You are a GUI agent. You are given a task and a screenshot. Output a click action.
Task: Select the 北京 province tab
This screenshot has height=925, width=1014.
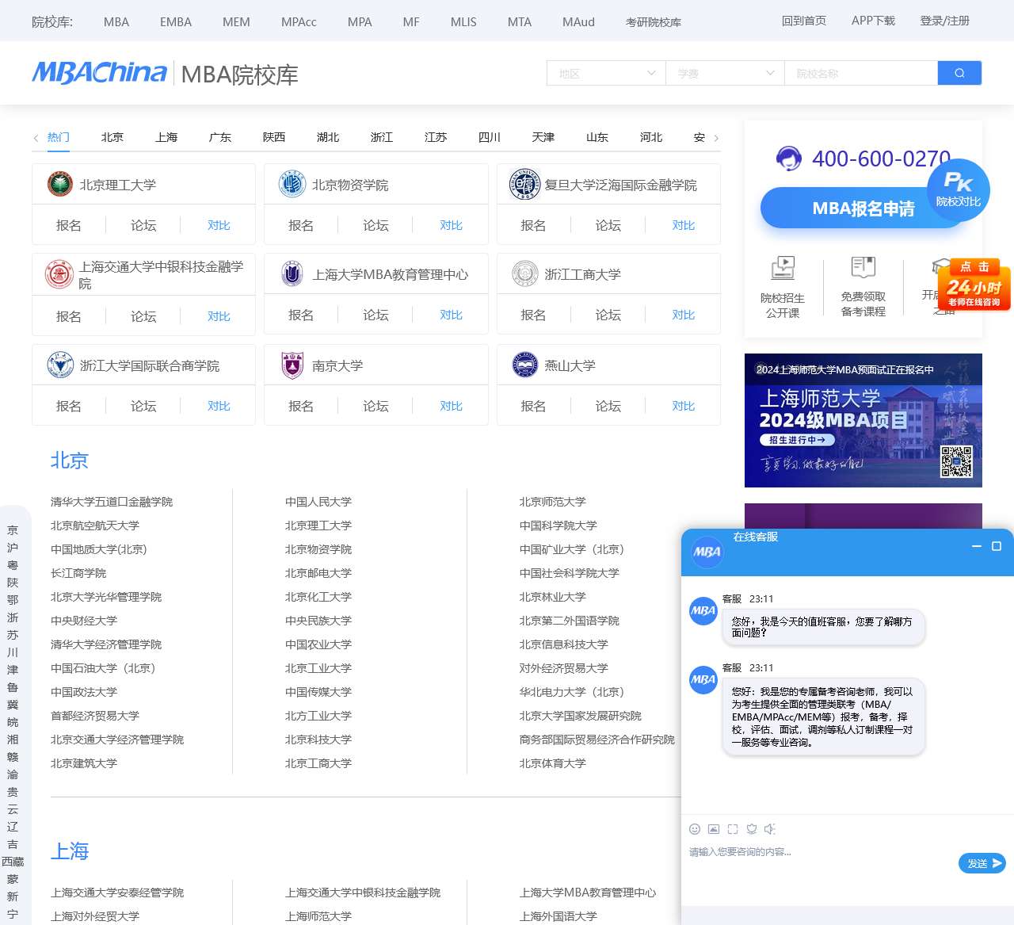point(112,137)
